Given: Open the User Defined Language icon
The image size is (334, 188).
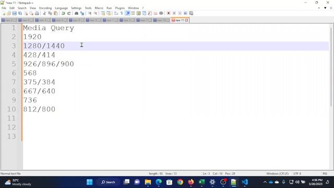Looking at the screenshot, I should [x=133, y=14].
